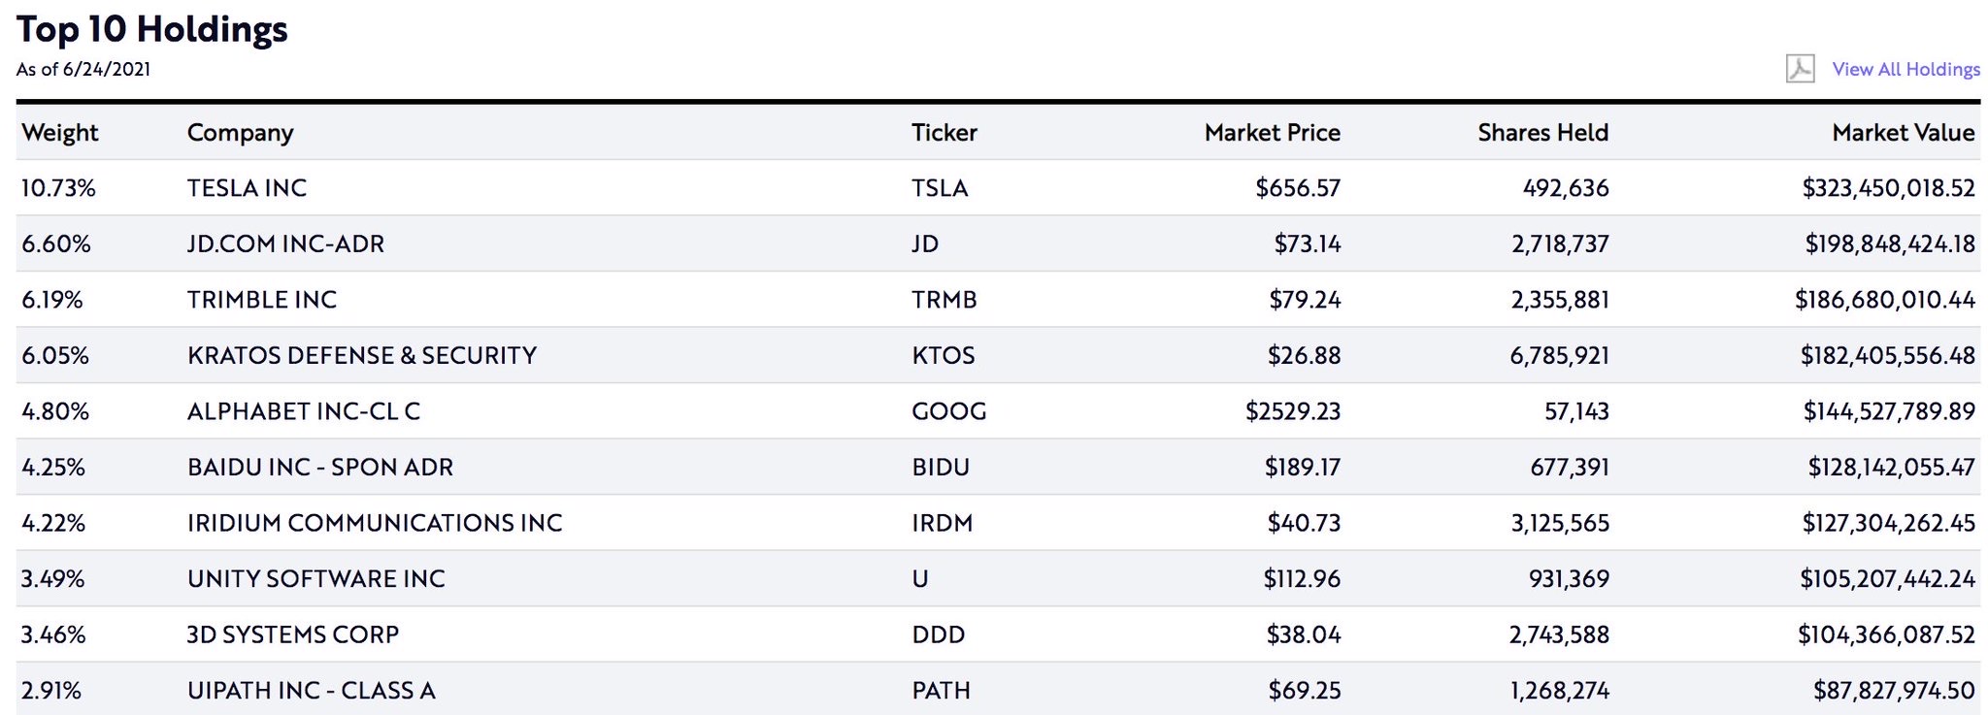Image resolution: width=1988 pixels, height=715 pixels.
Task: Click the Top 10 Holdings heading
Action: pyautogui.click(x=151, y=29)
